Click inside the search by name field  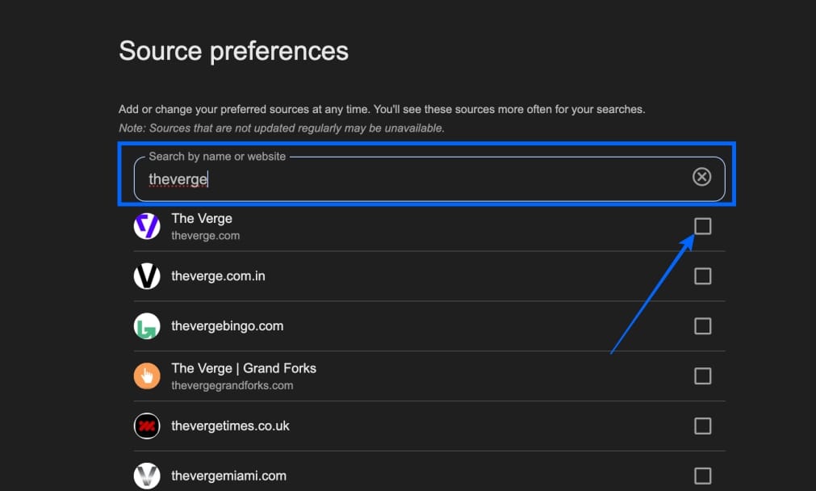[x=363, y=178]
